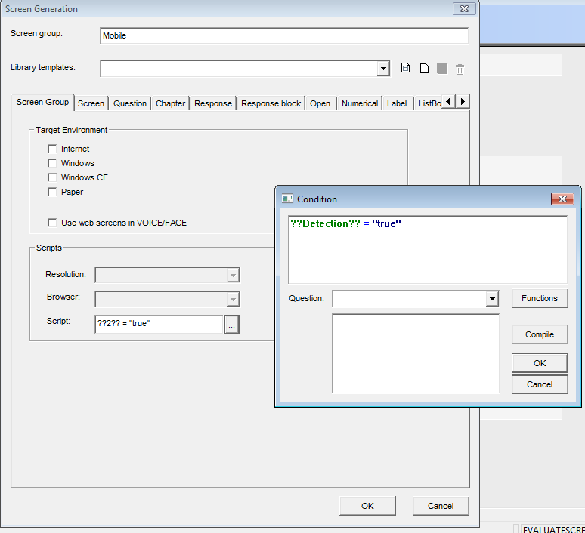Toggle Use web screens in VOICE/FACE

coord(52,223)
